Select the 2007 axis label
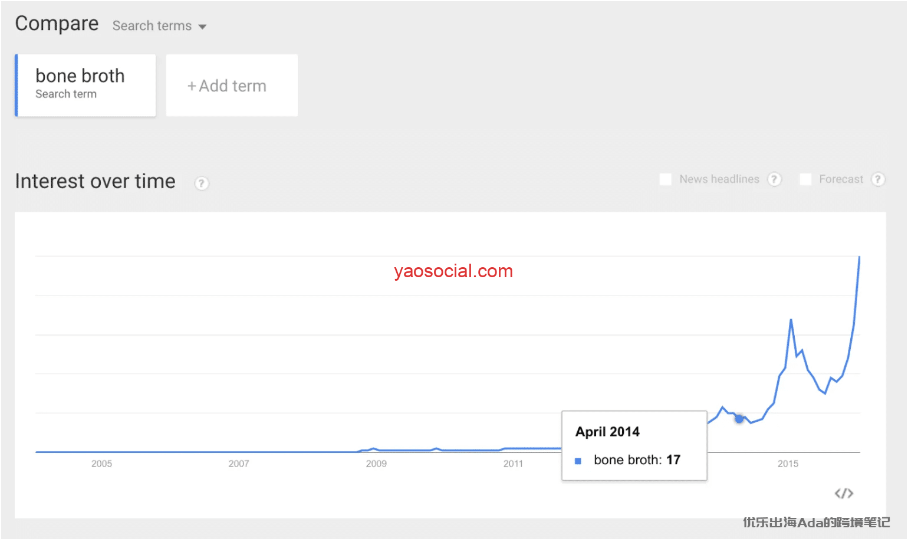This screenshot has height=545, width=908. tap(239, 464)
